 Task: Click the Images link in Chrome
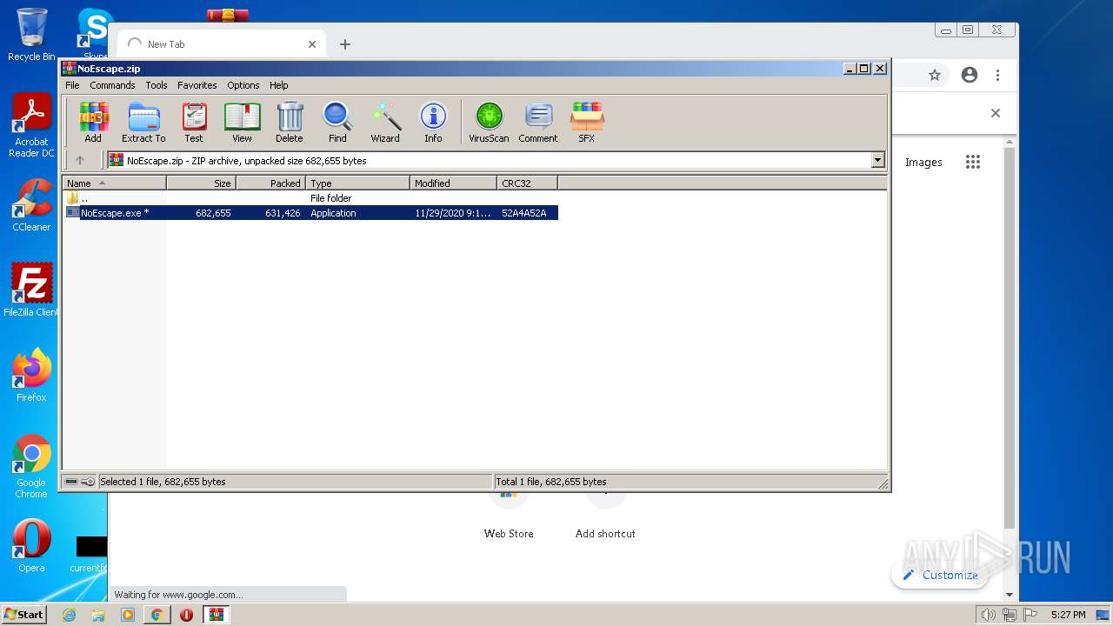[x=923, y=163]
